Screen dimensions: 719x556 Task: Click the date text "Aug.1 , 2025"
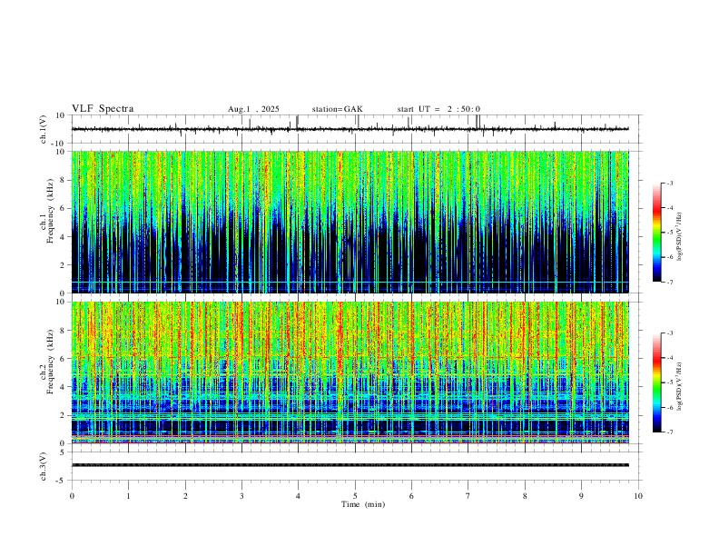click(x=253, y=109)
